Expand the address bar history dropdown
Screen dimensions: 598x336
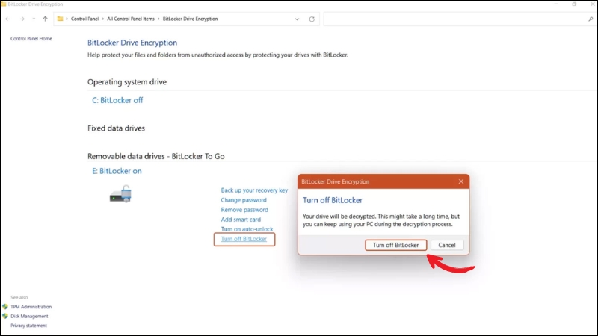[297, 19]
